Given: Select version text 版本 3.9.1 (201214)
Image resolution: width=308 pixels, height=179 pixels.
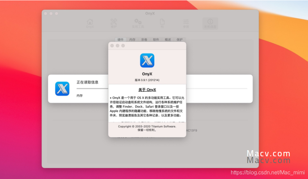Looking at the screenshot, I should point(147,80).
